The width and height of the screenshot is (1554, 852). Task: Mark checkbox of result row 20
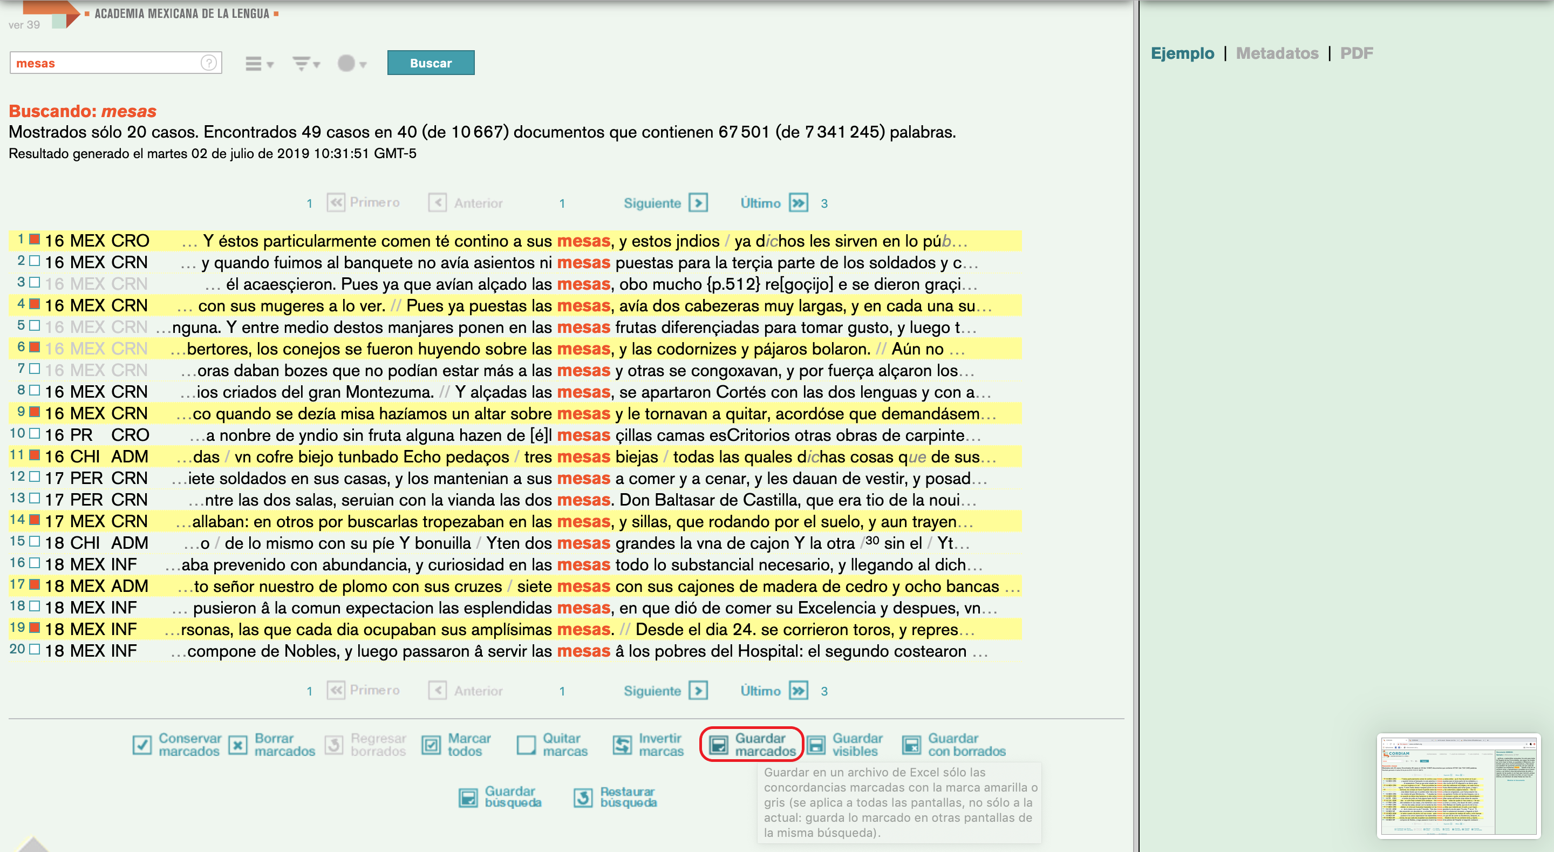[35, 650]
